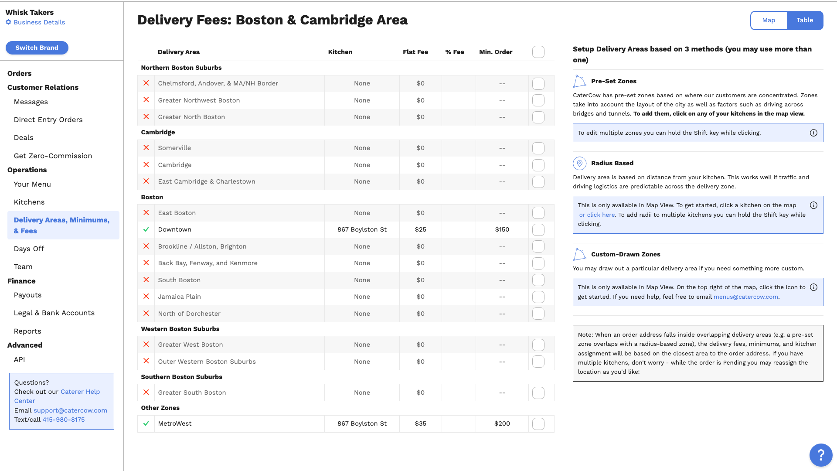Click the support@catercow.com email link
837x471 pixels.
click(x=70, y=411)
